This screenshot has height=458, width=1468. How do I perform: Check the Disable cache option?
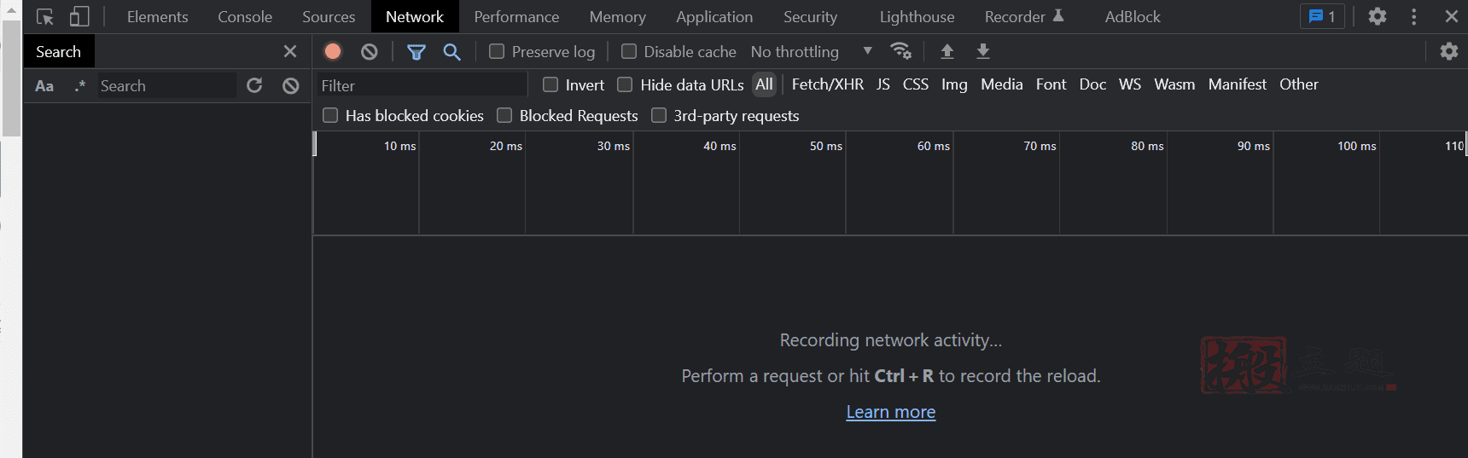click(x=628, y=51)
